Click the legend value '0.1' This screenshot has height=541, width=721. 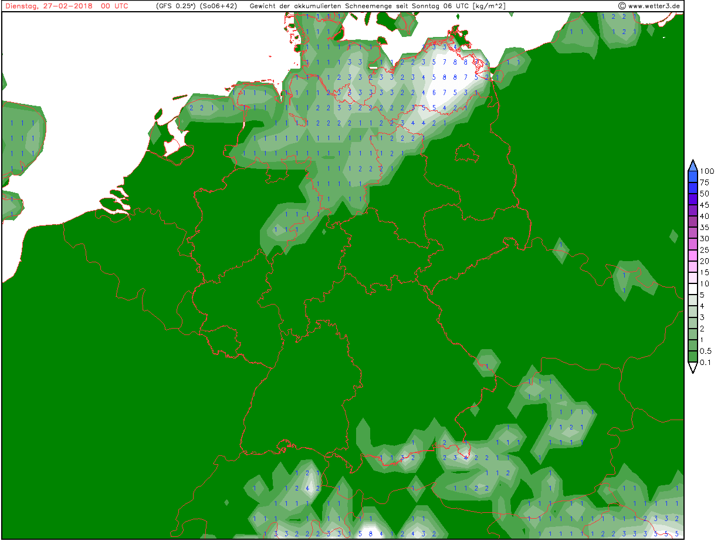[x=705, y=363]
